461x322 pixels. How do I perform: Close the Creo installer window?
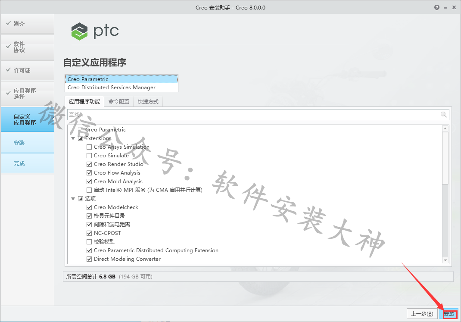(x=454, y=7)
